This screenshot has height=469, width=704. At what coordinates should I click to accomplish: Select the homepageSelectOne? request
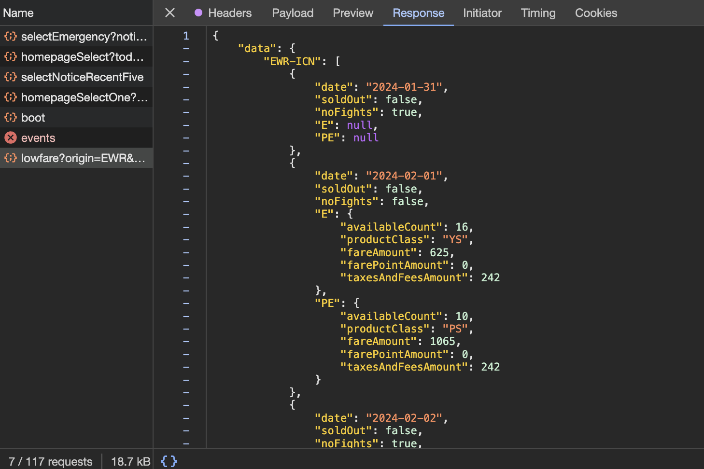click(x=76, y=97)
